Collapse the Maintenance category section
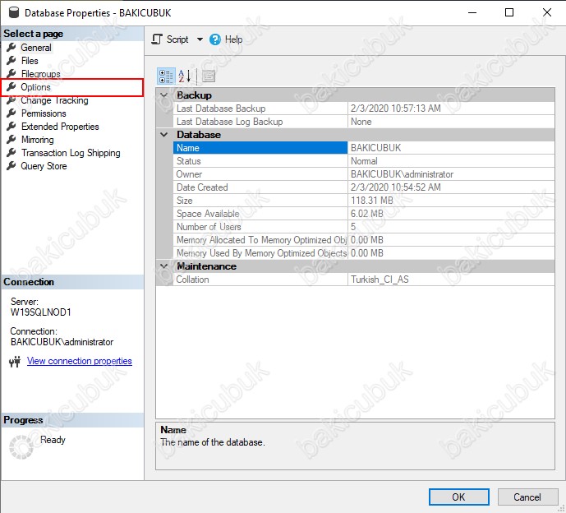Viewport: 566px width, 513px height. click(164, 266)
